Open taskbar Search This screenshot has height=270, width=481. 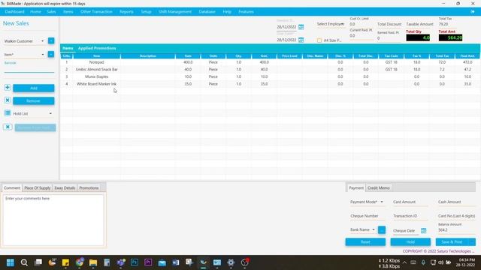pos(24,262)
